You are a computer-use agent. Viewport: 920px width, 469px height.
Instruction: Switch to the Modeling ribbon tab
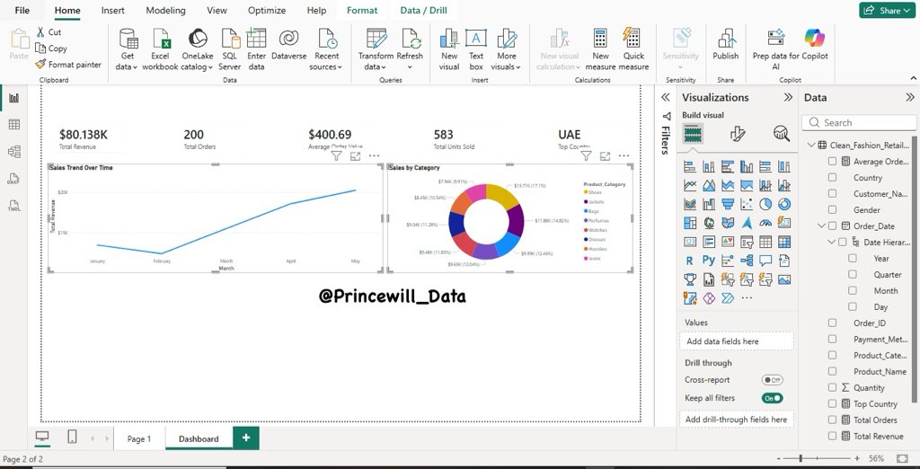point(165,10)
